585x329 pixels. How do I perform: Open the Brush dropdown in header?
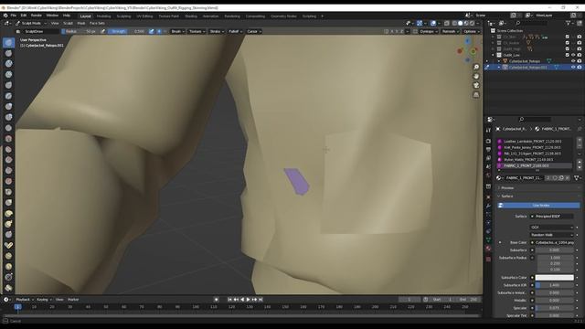pyautogui.click(x=177, y=31)
